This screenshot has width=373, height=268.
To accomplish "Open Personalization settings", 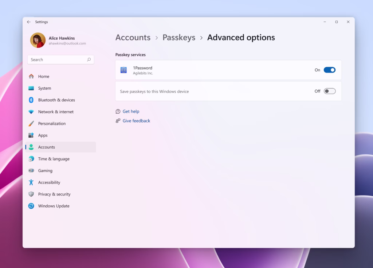I will [x=32, y=123].
